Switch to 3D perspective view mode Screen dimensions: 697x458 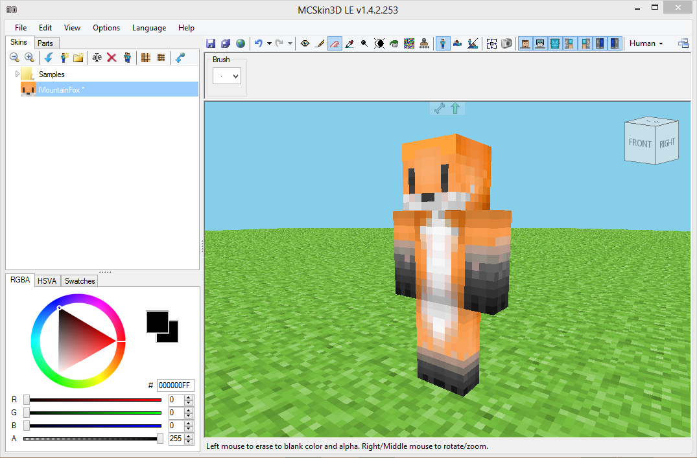click(443, 43)
